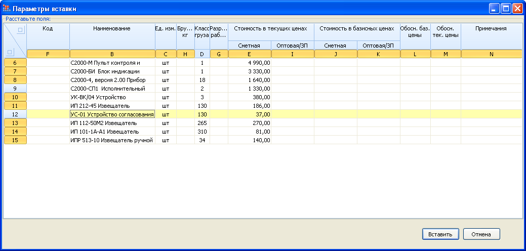
Task: Toggle row number 12 header
Action: pos(15,114)
